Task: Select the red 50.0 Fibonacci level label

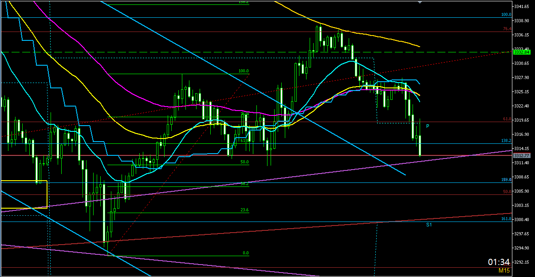Action: pos(507,192)
